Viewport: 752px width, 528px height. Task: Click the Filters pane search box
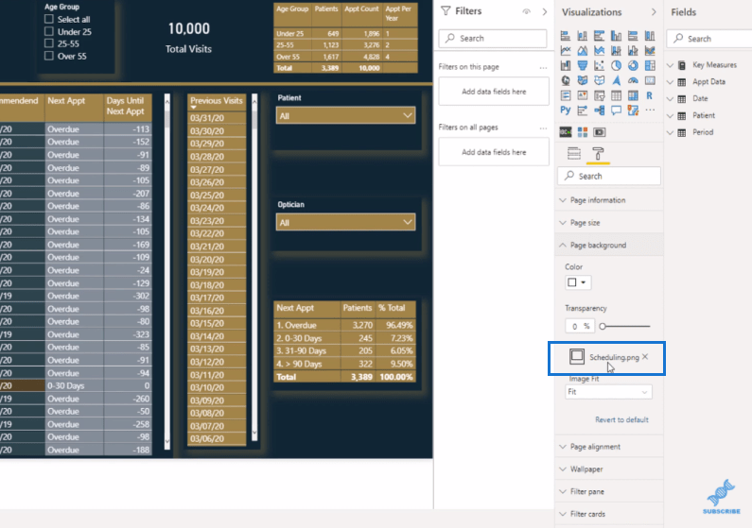(x=493, y=39)
